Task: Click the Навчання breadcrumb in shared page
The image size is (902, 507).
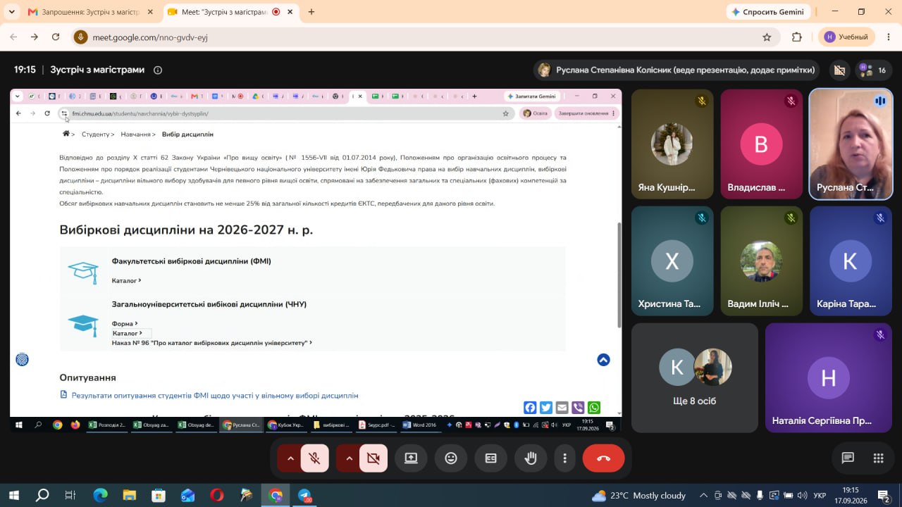Action: pyautogui.click(x=137, y=134)
